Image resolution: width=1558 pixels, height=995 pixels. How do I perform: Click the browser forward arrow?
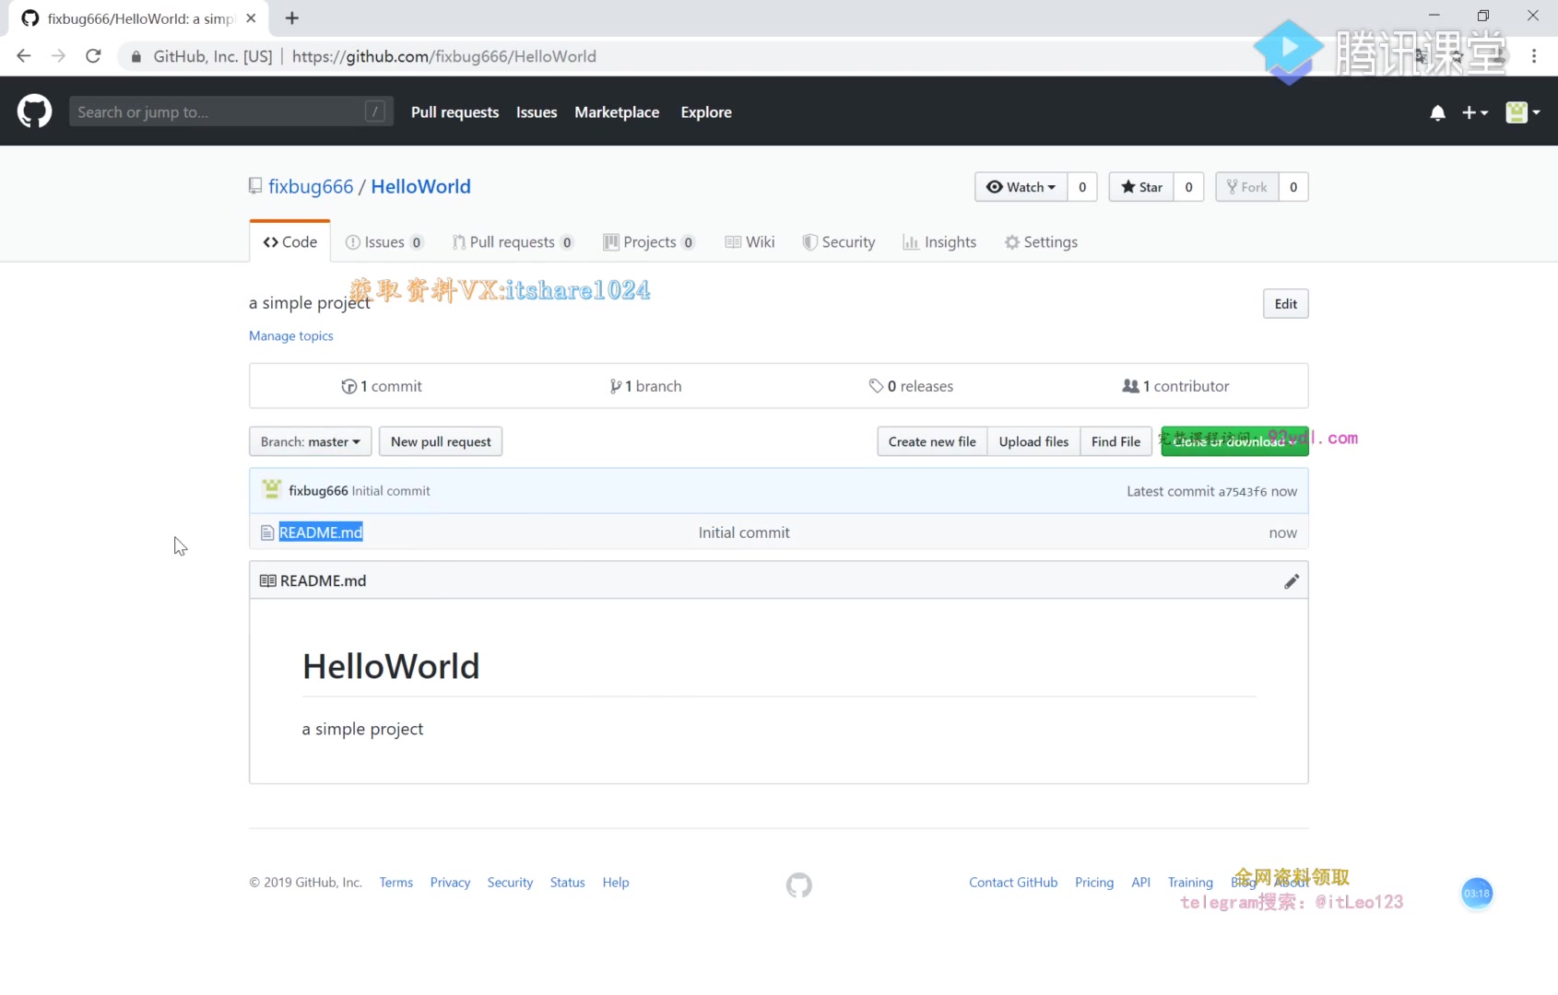pyautogui.click(x=58, y=56)
